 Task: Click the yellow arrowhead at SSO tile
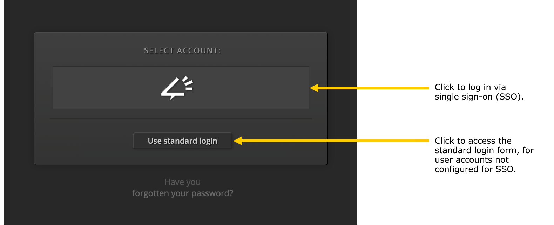(314, 88)
